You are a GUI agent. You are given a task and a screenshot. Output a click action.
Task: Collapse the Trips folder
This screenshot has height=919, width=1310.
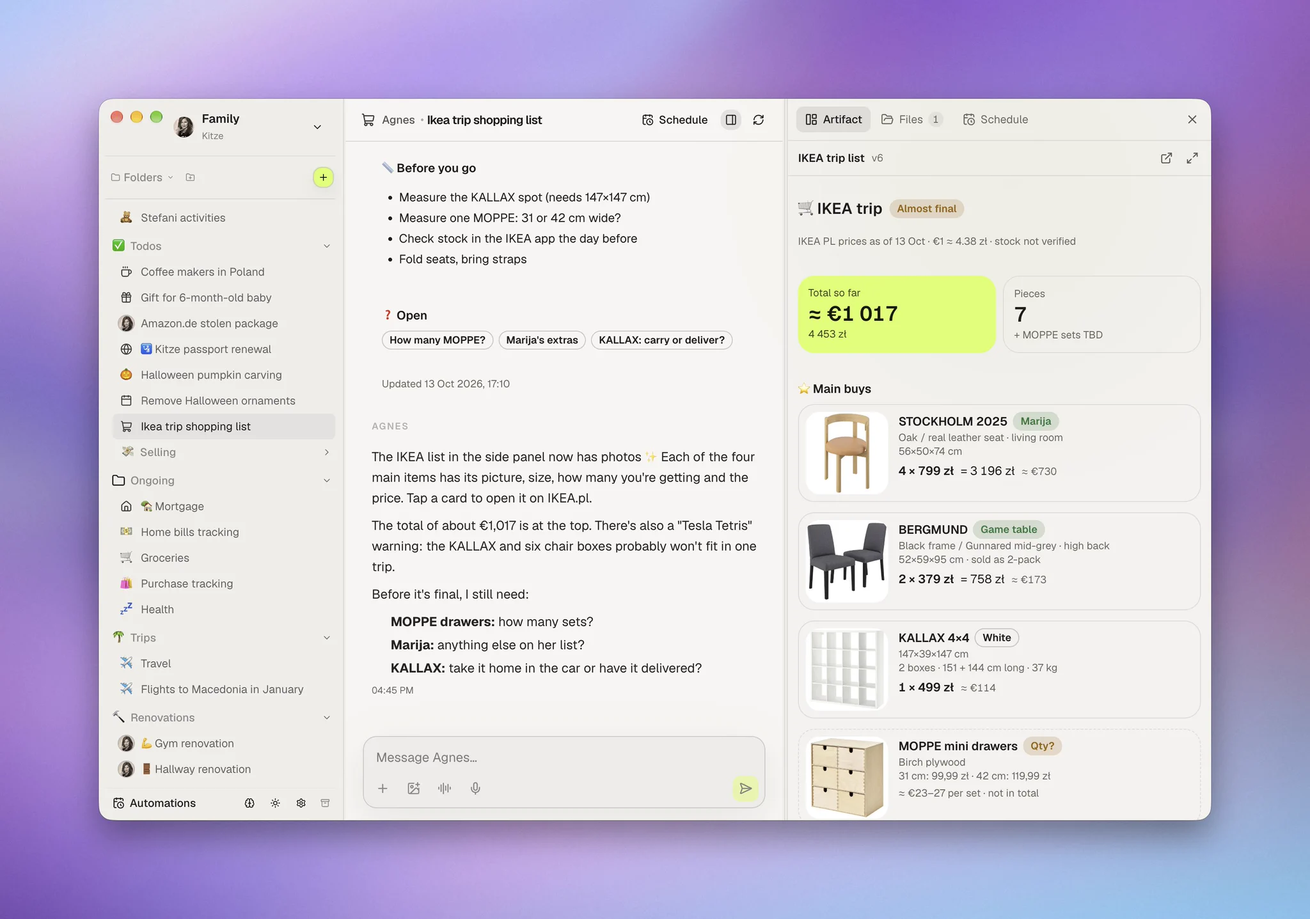(x=327, y=638)
